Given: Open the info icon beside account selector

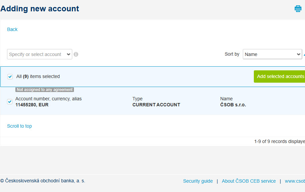Looking at the screenshot, I should [76, 54].
